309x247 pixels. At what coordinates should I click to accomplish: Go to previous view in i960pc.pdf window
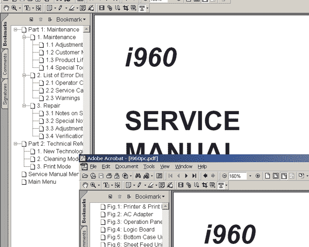205,175
